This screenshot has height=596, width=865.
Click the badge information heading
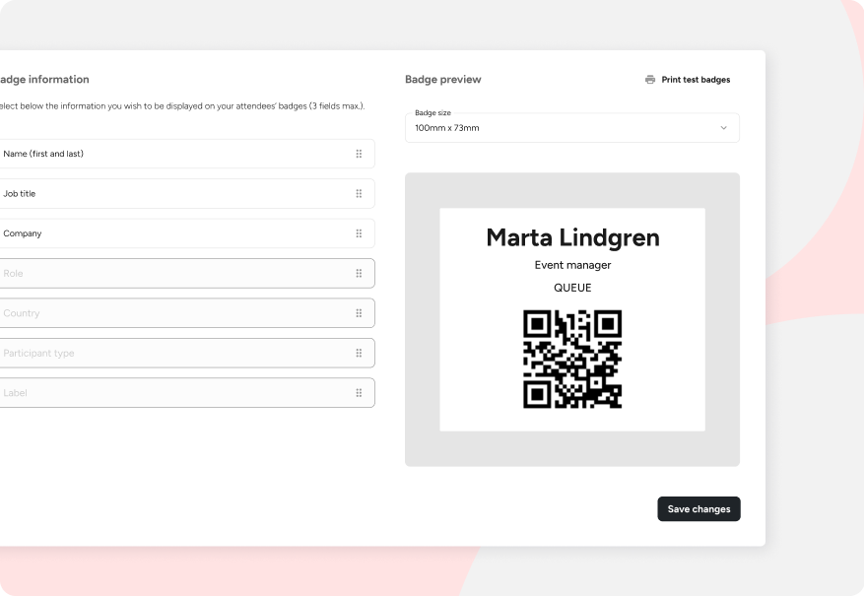[x=44, y=80]
